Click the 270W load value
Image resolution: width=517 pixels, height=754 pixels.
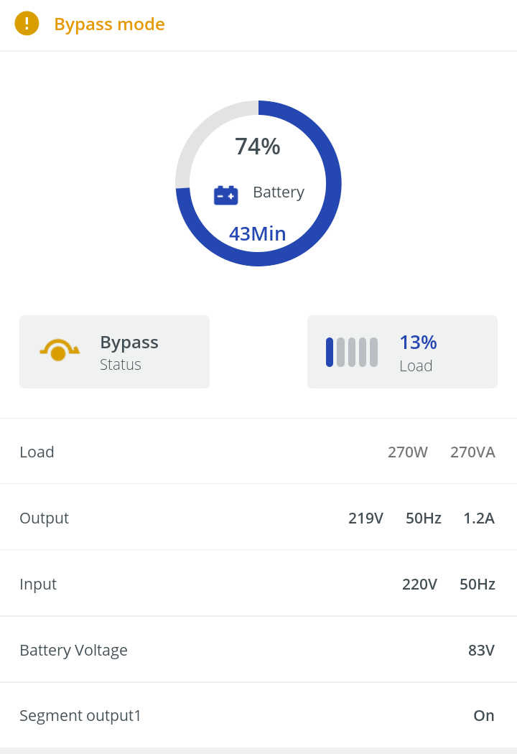pyautogui.click(x=408, y=452)
